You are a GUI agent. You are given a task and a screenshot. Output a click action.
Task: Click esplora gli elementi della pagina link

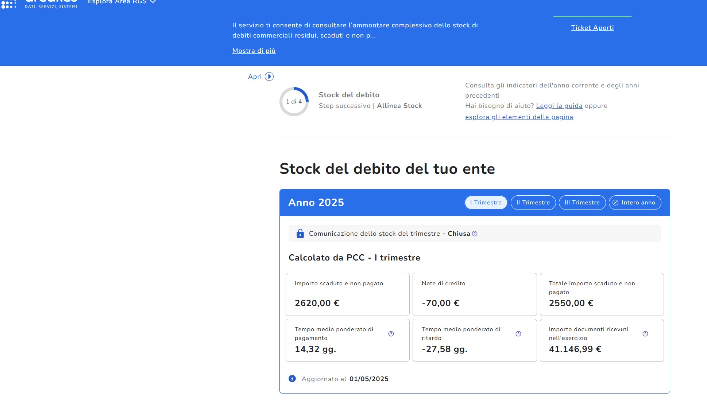pos(519,117)
